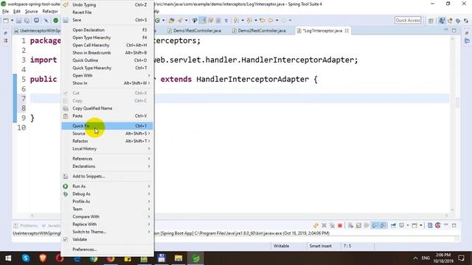Maximize the editor area
Viewport: 472px width, 265px height.
point(454,30)
